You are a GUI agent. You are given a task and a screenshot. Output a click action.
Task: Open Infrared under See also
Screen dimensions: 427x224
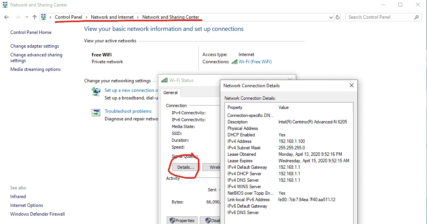click(18, 197)
